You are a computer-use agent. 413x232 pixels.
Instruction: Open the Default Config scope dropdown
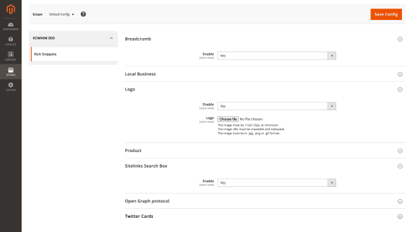(x=61, y=14)
